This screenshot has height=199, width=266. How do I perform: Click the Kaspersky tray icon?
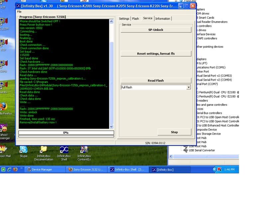coord(219,169)
